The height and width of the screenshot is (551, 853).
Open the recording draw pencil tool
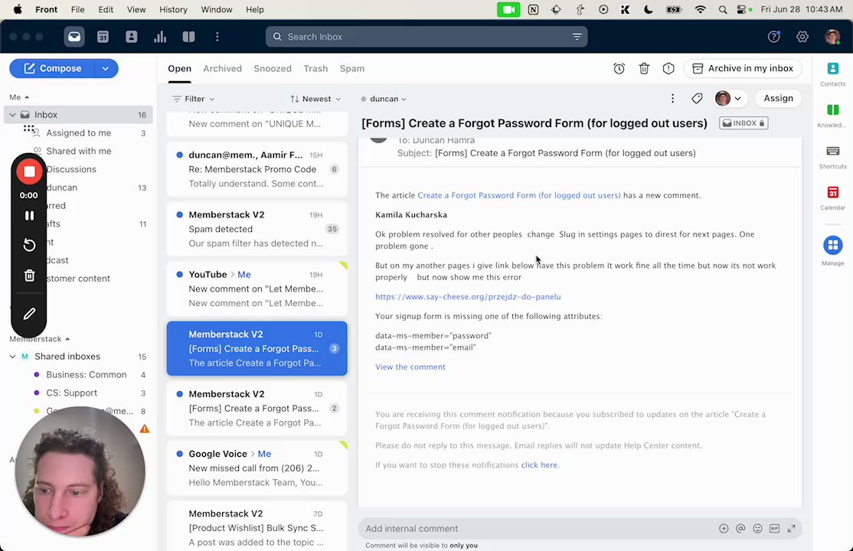click(x=29, y=314)
